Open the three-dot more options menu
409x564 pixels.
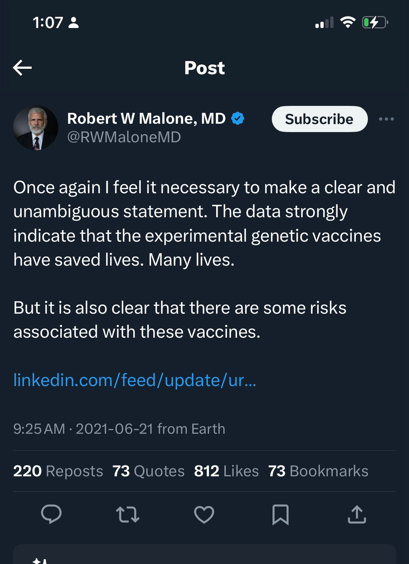[386, 119]
